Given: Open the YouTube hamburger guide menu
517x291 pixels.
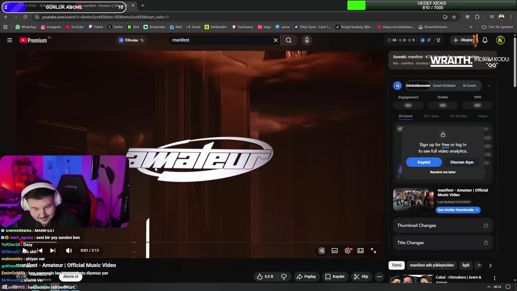Looking at the screenshot, I should pyautogui.click(x=10, y=40).
